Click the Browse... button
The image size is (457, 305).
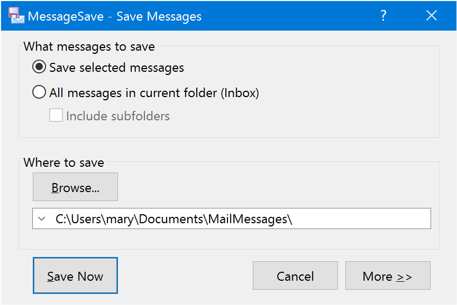tap(75, 188)
